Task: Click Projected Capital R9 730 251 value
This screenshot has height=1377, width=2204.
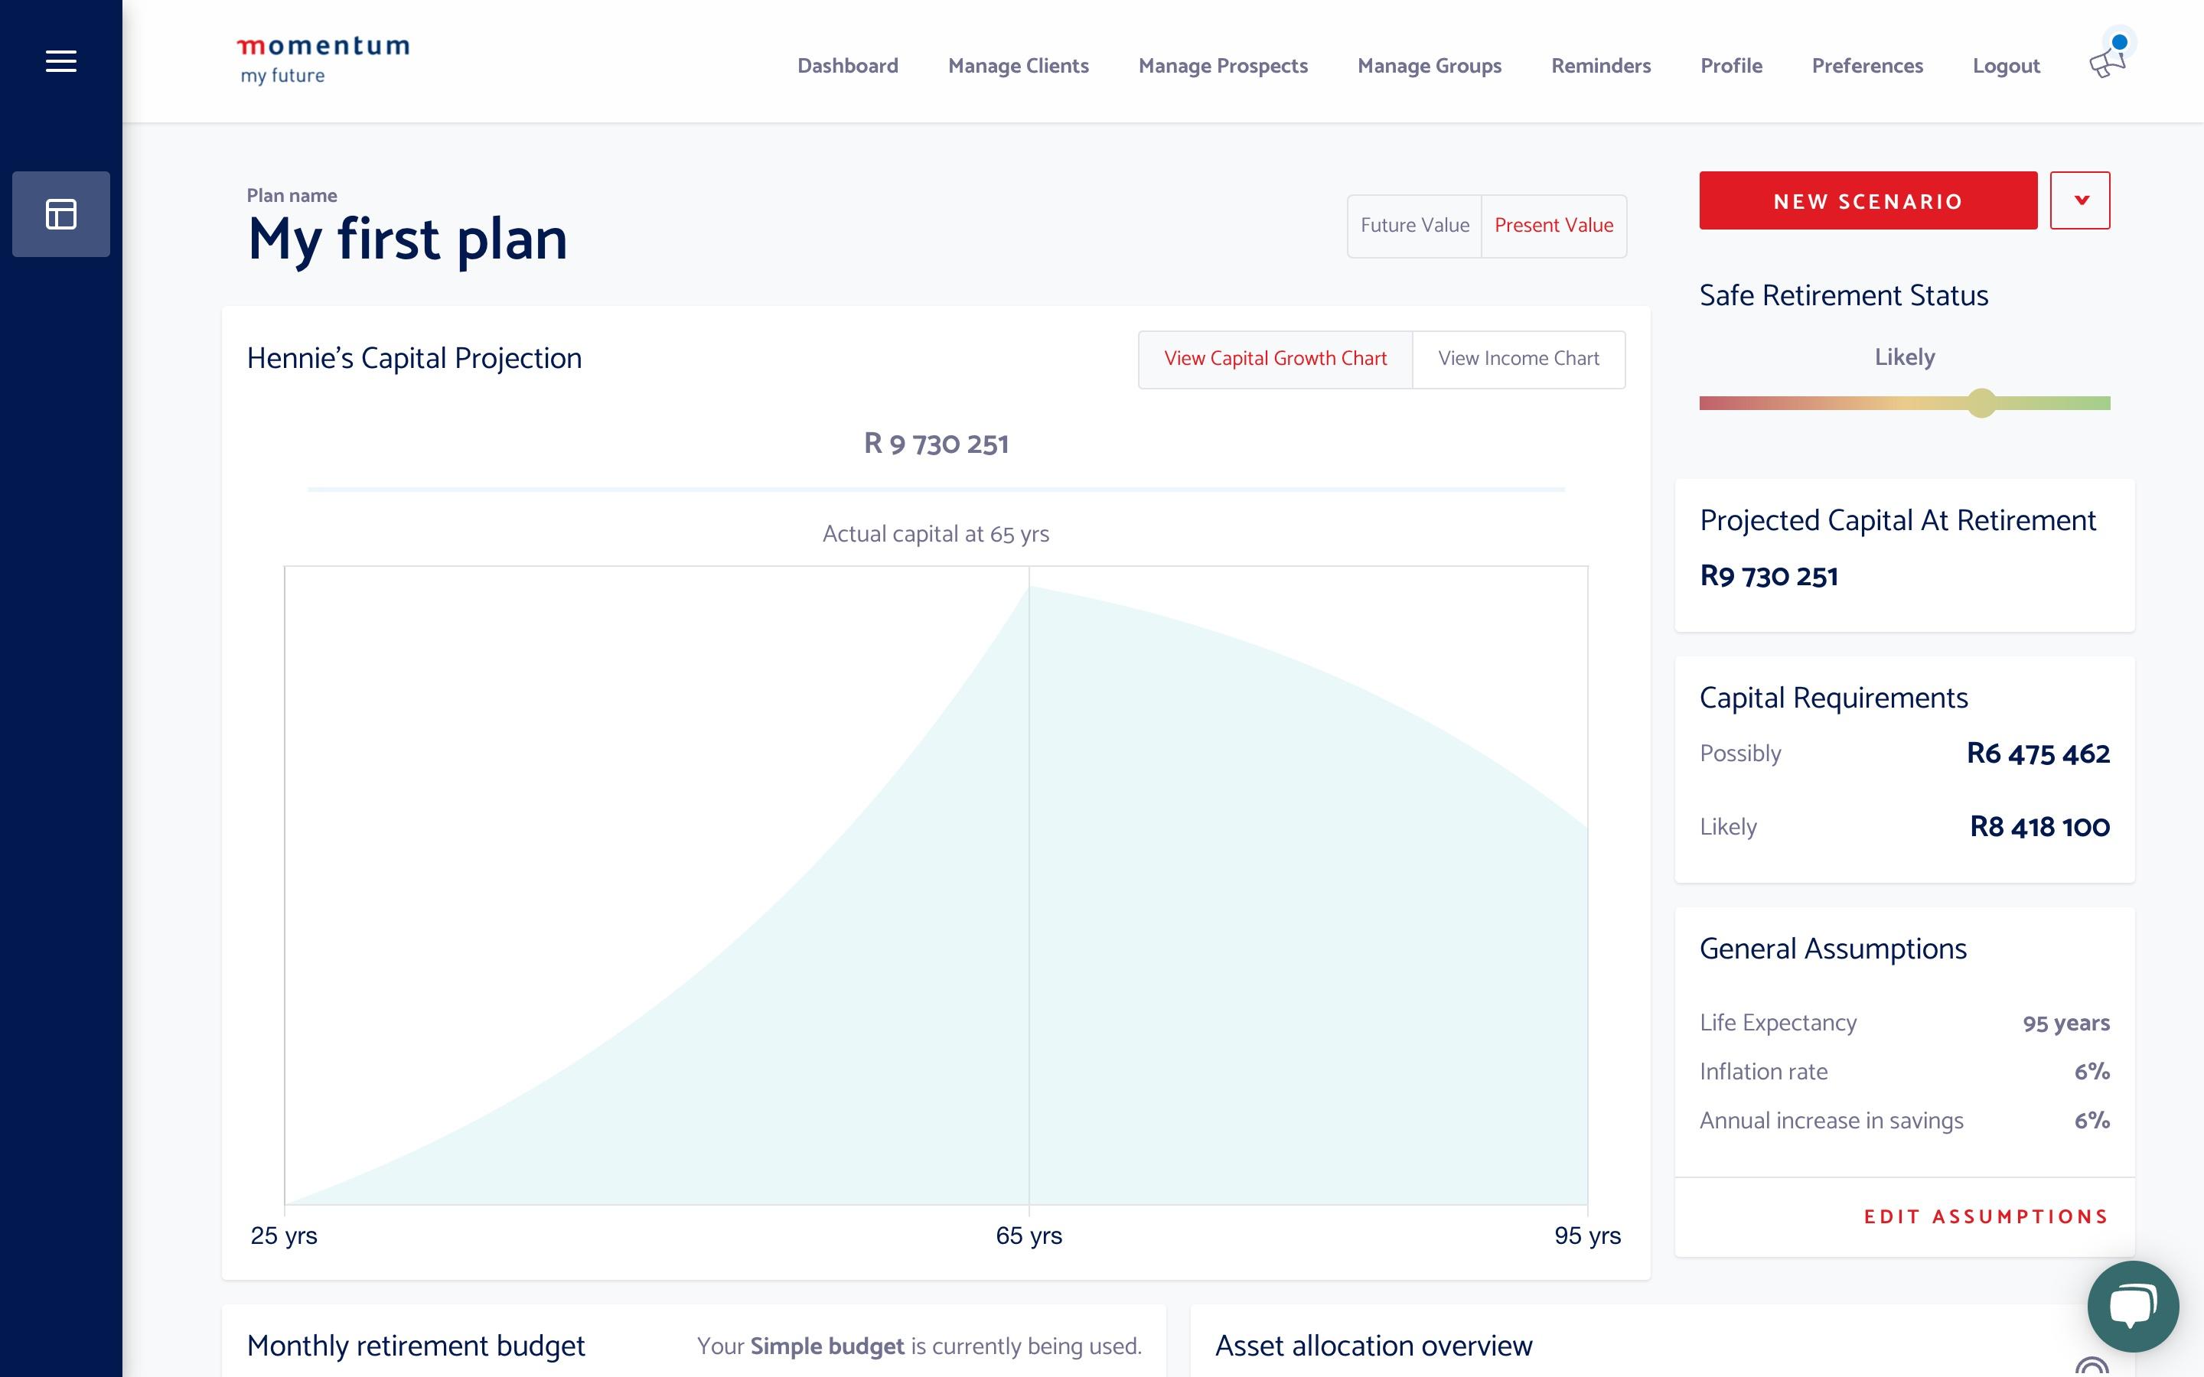Action: pos(1769,577)
